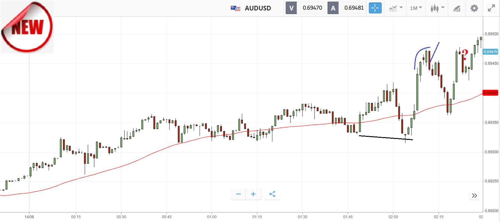Screen dimensions: 500x222
Task: Open the indicators dropdown
Action: coord(396,8)
